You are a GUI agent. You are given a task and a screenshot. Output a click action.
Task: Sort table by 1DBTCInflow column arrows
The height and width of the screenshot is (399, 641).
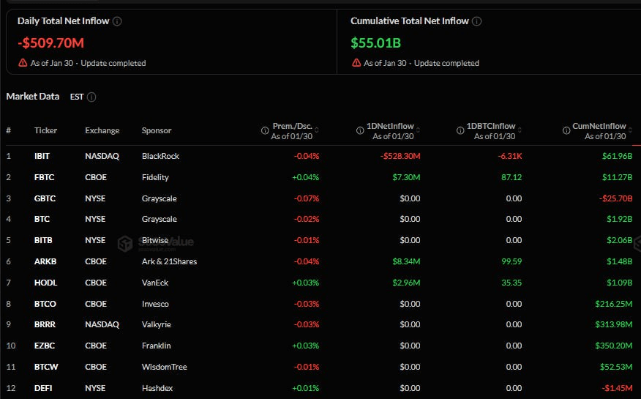tap(520, 130)
